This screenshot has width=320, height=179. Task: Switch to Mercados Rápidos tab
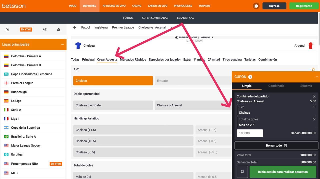tap(133, 60)
